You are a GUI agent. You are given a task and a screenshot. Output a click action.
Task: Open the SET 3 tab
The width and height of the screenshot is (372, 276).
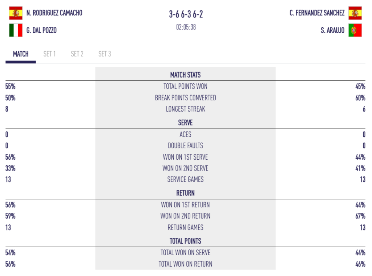pyautogui.click(x=105, y=54)
